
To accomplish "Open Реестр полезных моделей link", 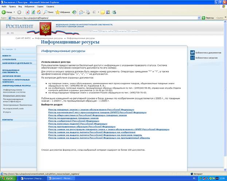I will point(78,124).
